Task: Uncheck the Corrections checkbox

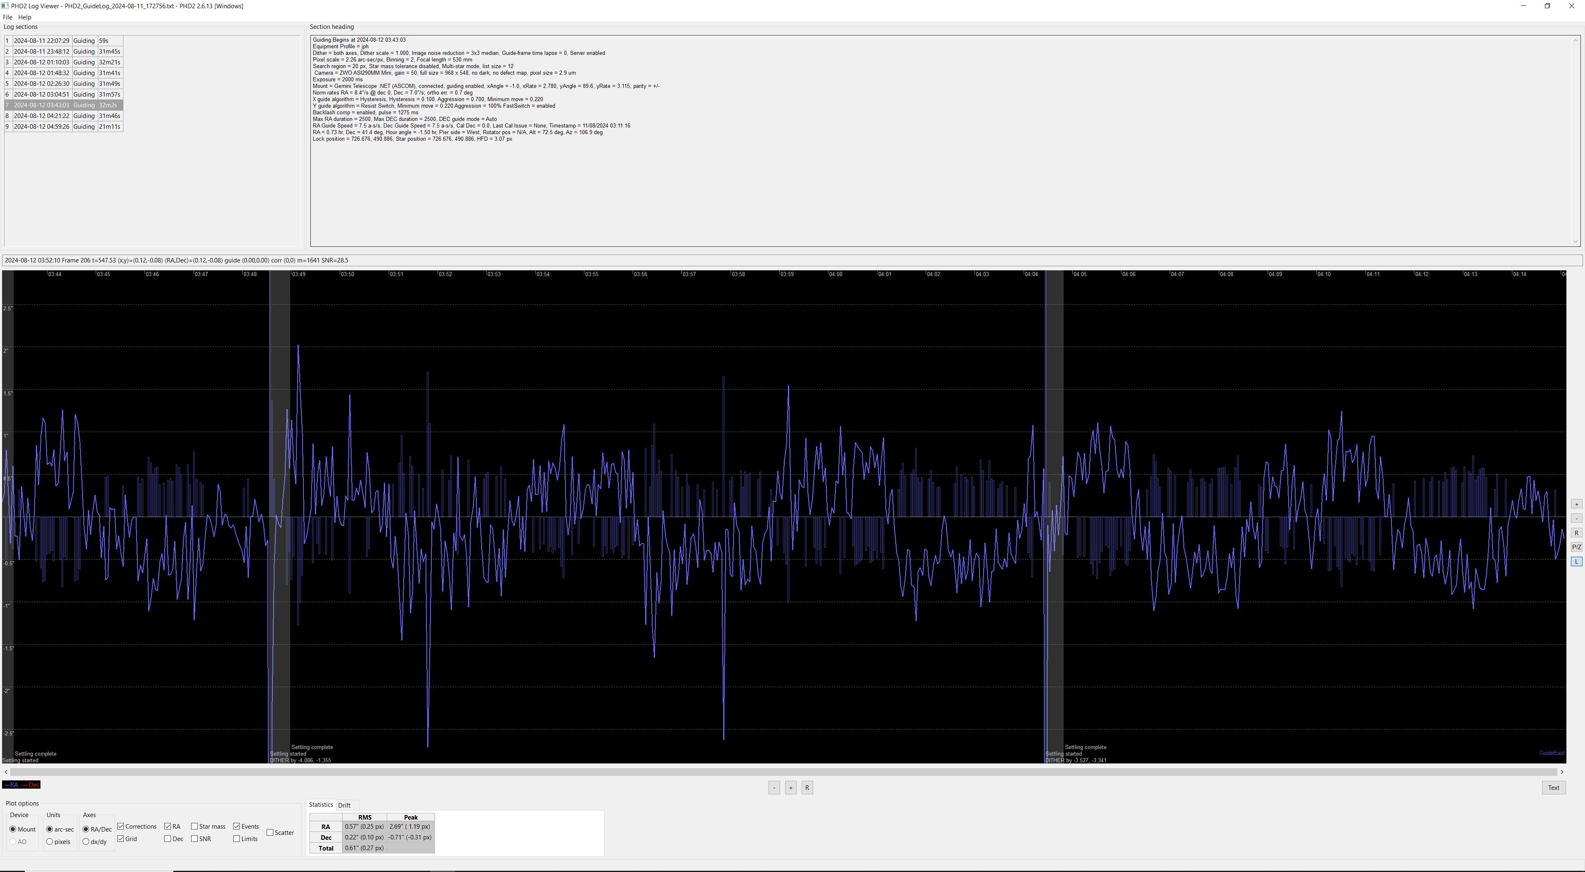Action: tap(121, 827)
